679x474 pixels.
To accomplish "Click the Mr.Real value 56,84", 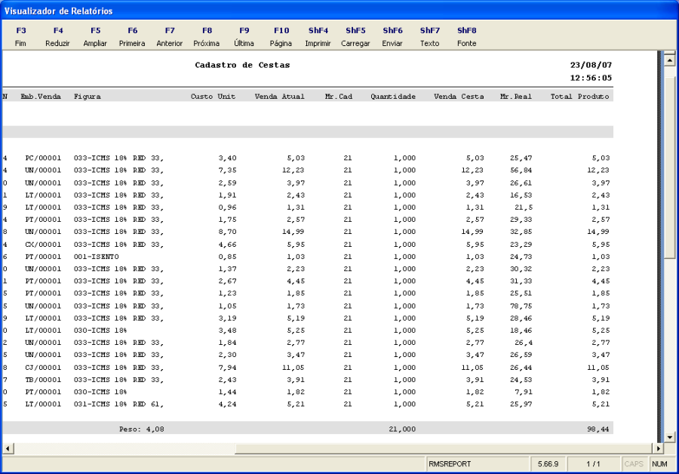I will coord(521,171).
